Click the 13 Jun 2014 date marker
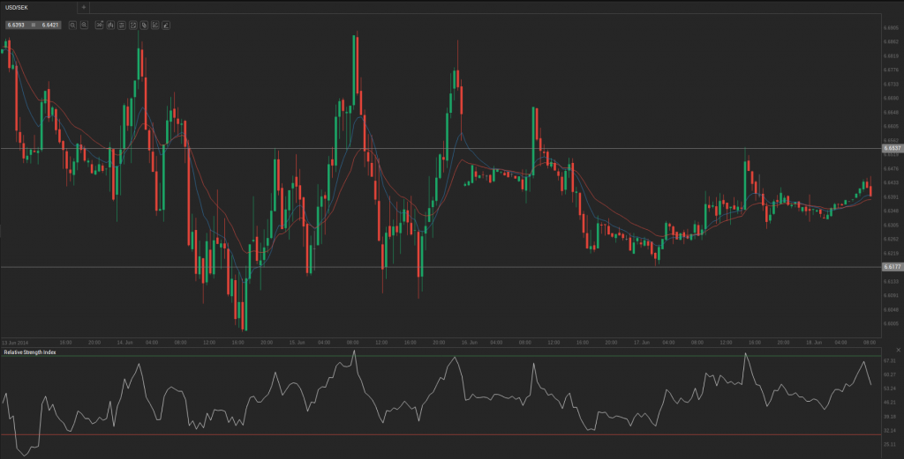 point(16,342)
